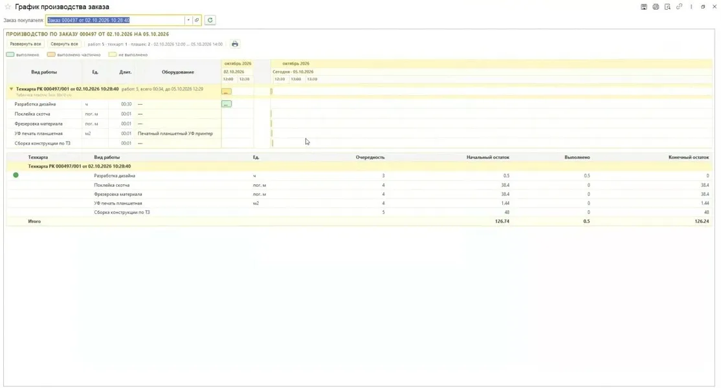
Task: Click the Развернуть все button
Action: 25,44
